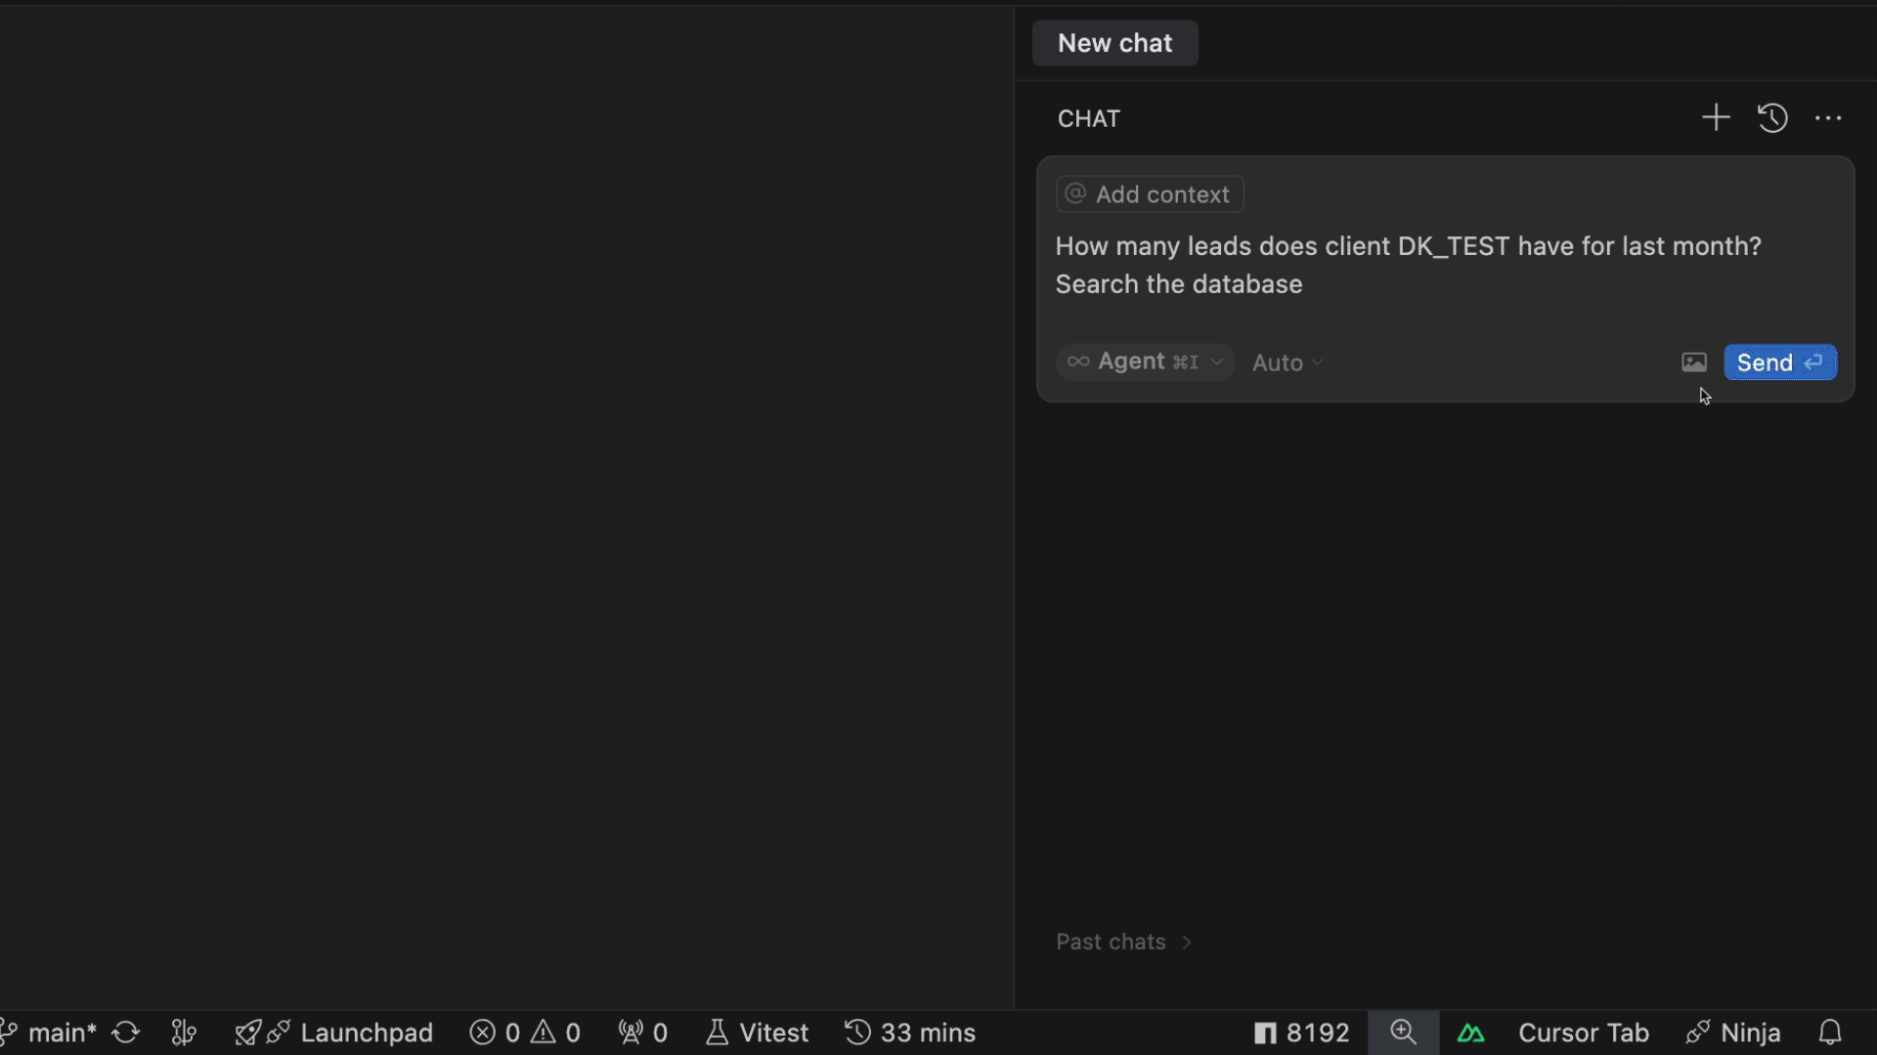Screen dimensions: 1877x1055
Task: Open Agent mode dropdown
Action: [1145, 361]
